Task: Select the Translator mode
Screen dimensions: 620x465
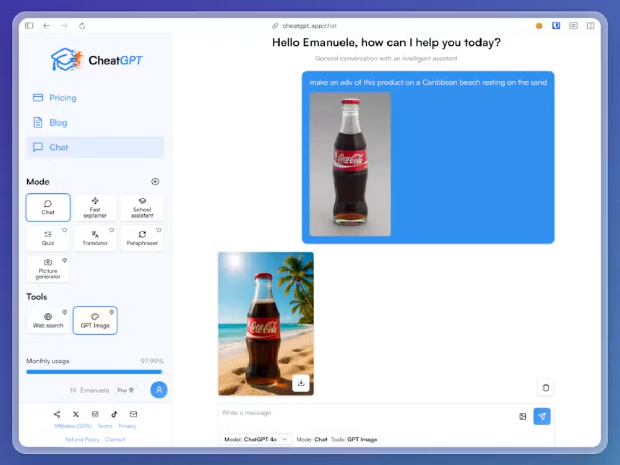Action: (95, 238)
